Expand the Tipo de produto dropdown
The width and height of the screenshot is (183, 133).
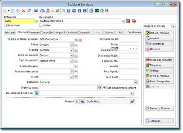[72, 61]
